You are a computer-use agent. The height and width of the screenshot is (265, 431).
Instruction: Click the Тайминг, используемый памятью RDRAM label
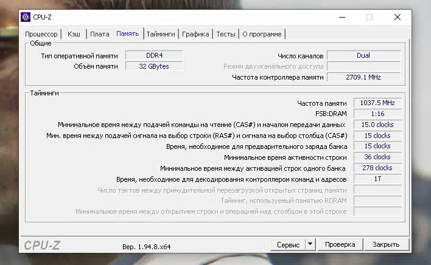pos(284,201)
